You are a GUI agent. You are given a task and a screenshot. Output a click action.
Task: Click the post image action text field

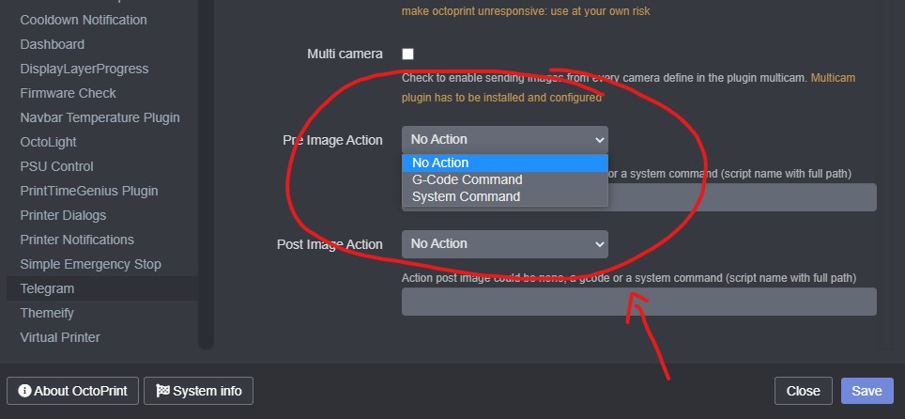[638, 302]
